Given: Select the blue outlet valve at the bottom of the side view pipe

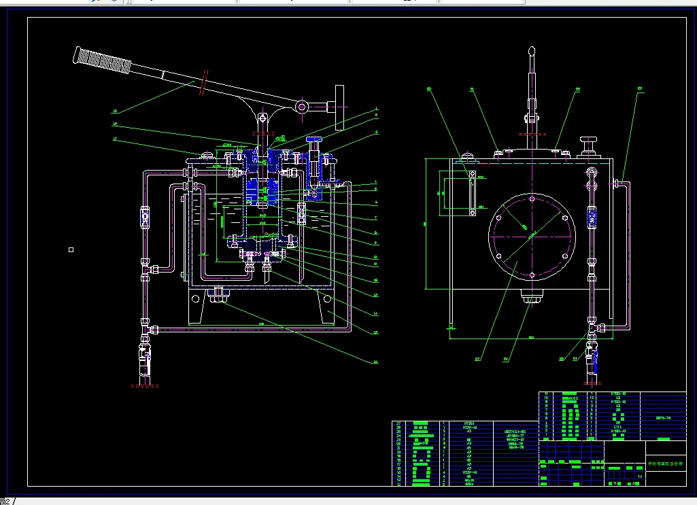Looking at the screenshot, I should coord(592,360).
